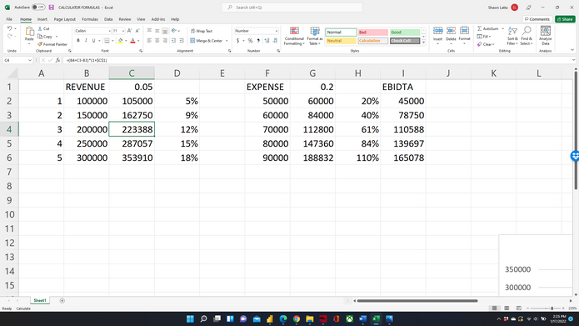Image resolution: width=579 pixels, height=326 pixels.
Task: Toggle Wrap Text
Action: pos(202,31)
